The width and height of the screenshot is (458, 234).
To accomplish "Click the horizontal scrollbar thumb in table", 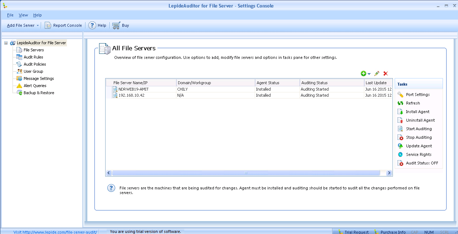I will coord(246,173).
